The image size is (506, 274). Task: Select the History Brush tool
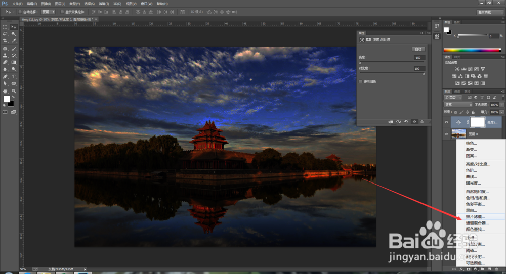[x=14, y=56]
